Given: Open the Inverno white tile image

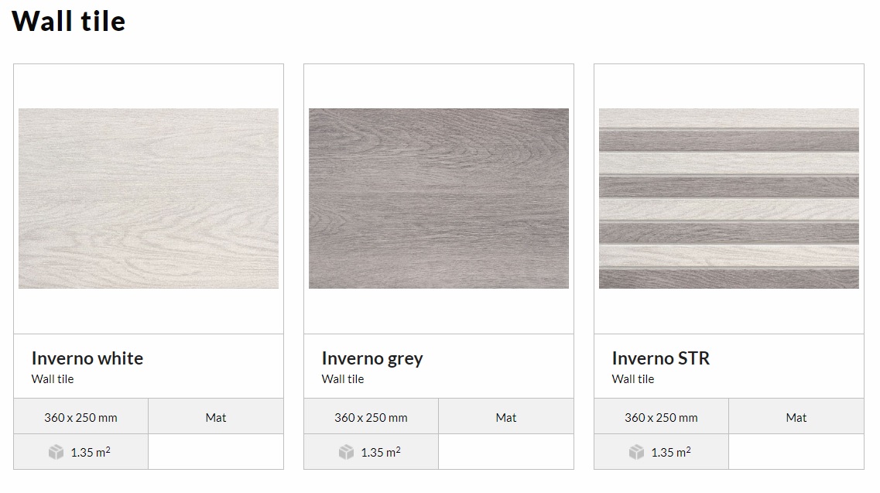Looking at the screenshot, I should tap(149, 199).
